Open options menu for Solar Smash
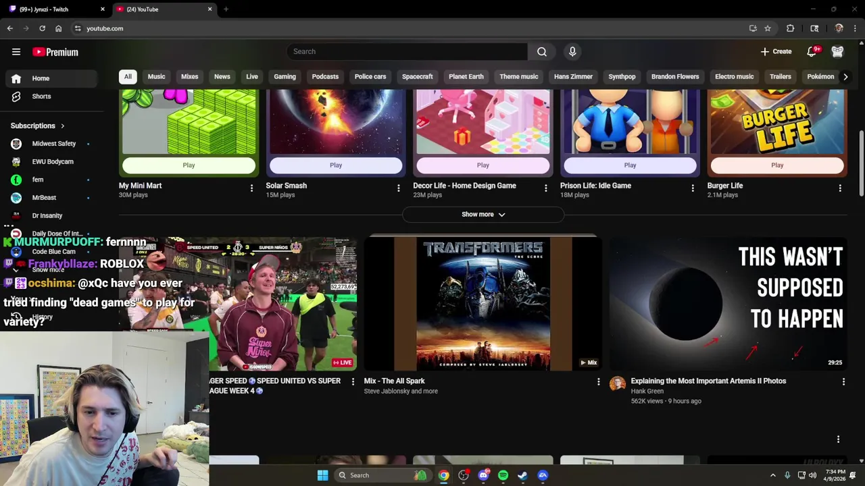The image size is (865, 486). click(398, 188)
